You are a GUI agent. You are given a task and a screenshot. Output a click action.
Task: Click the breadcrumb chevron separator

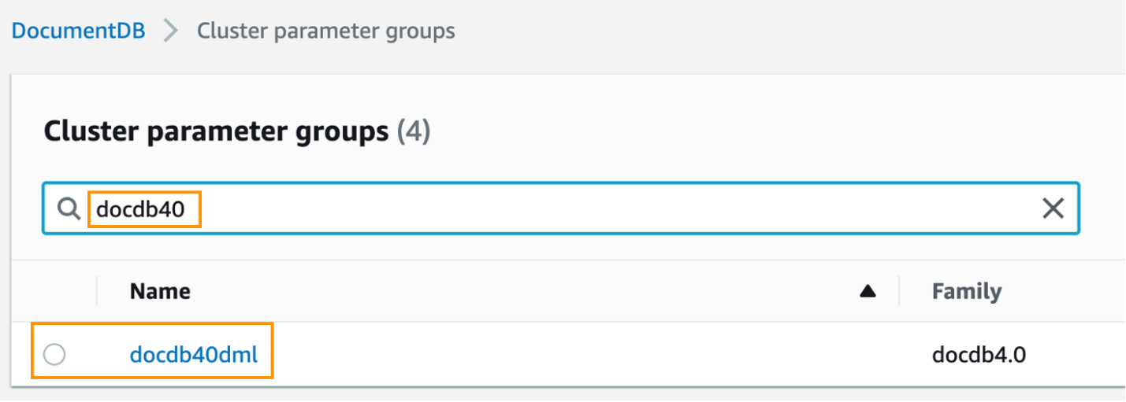click(x=171, y=31)
